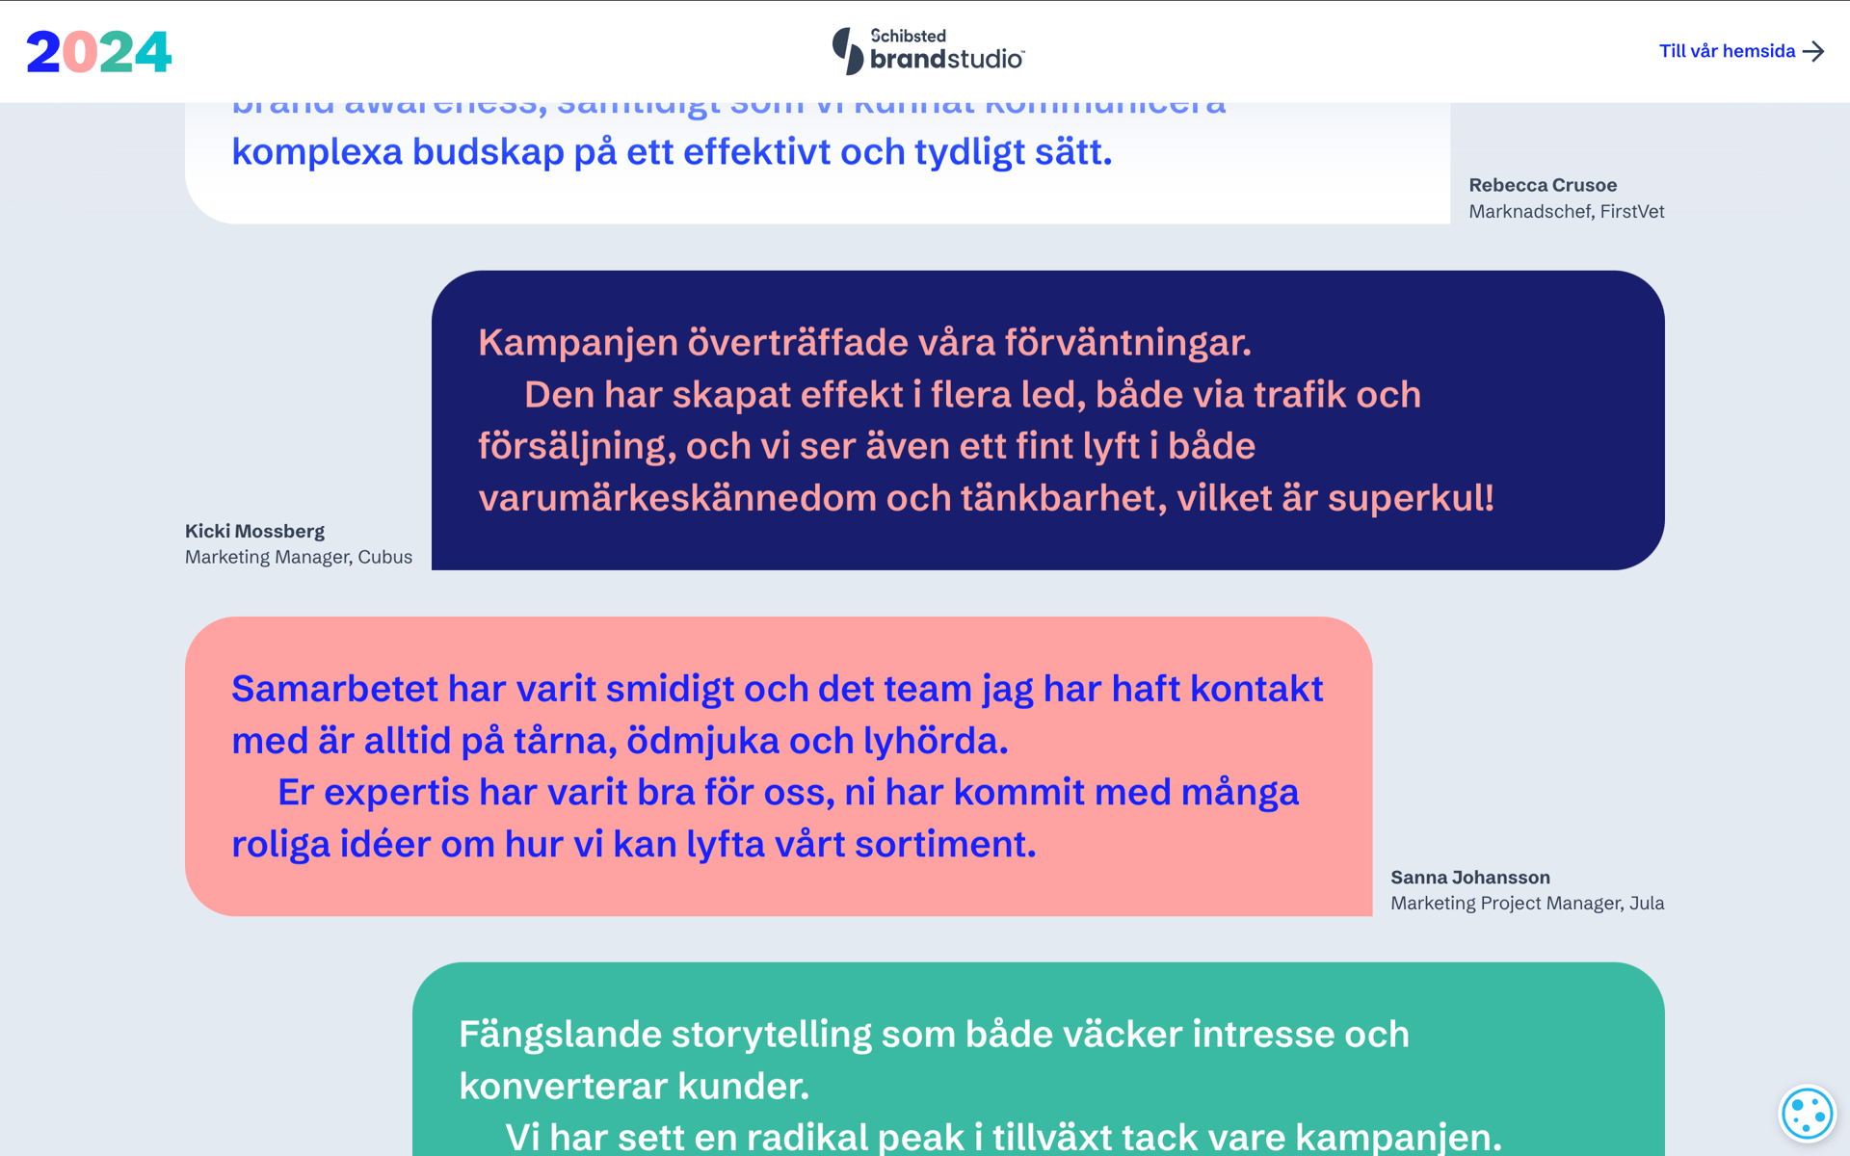This screenshot has height=1156, width=1850.
Task: Click the name Rebecca Crusoe
Action: [1543, 185]
